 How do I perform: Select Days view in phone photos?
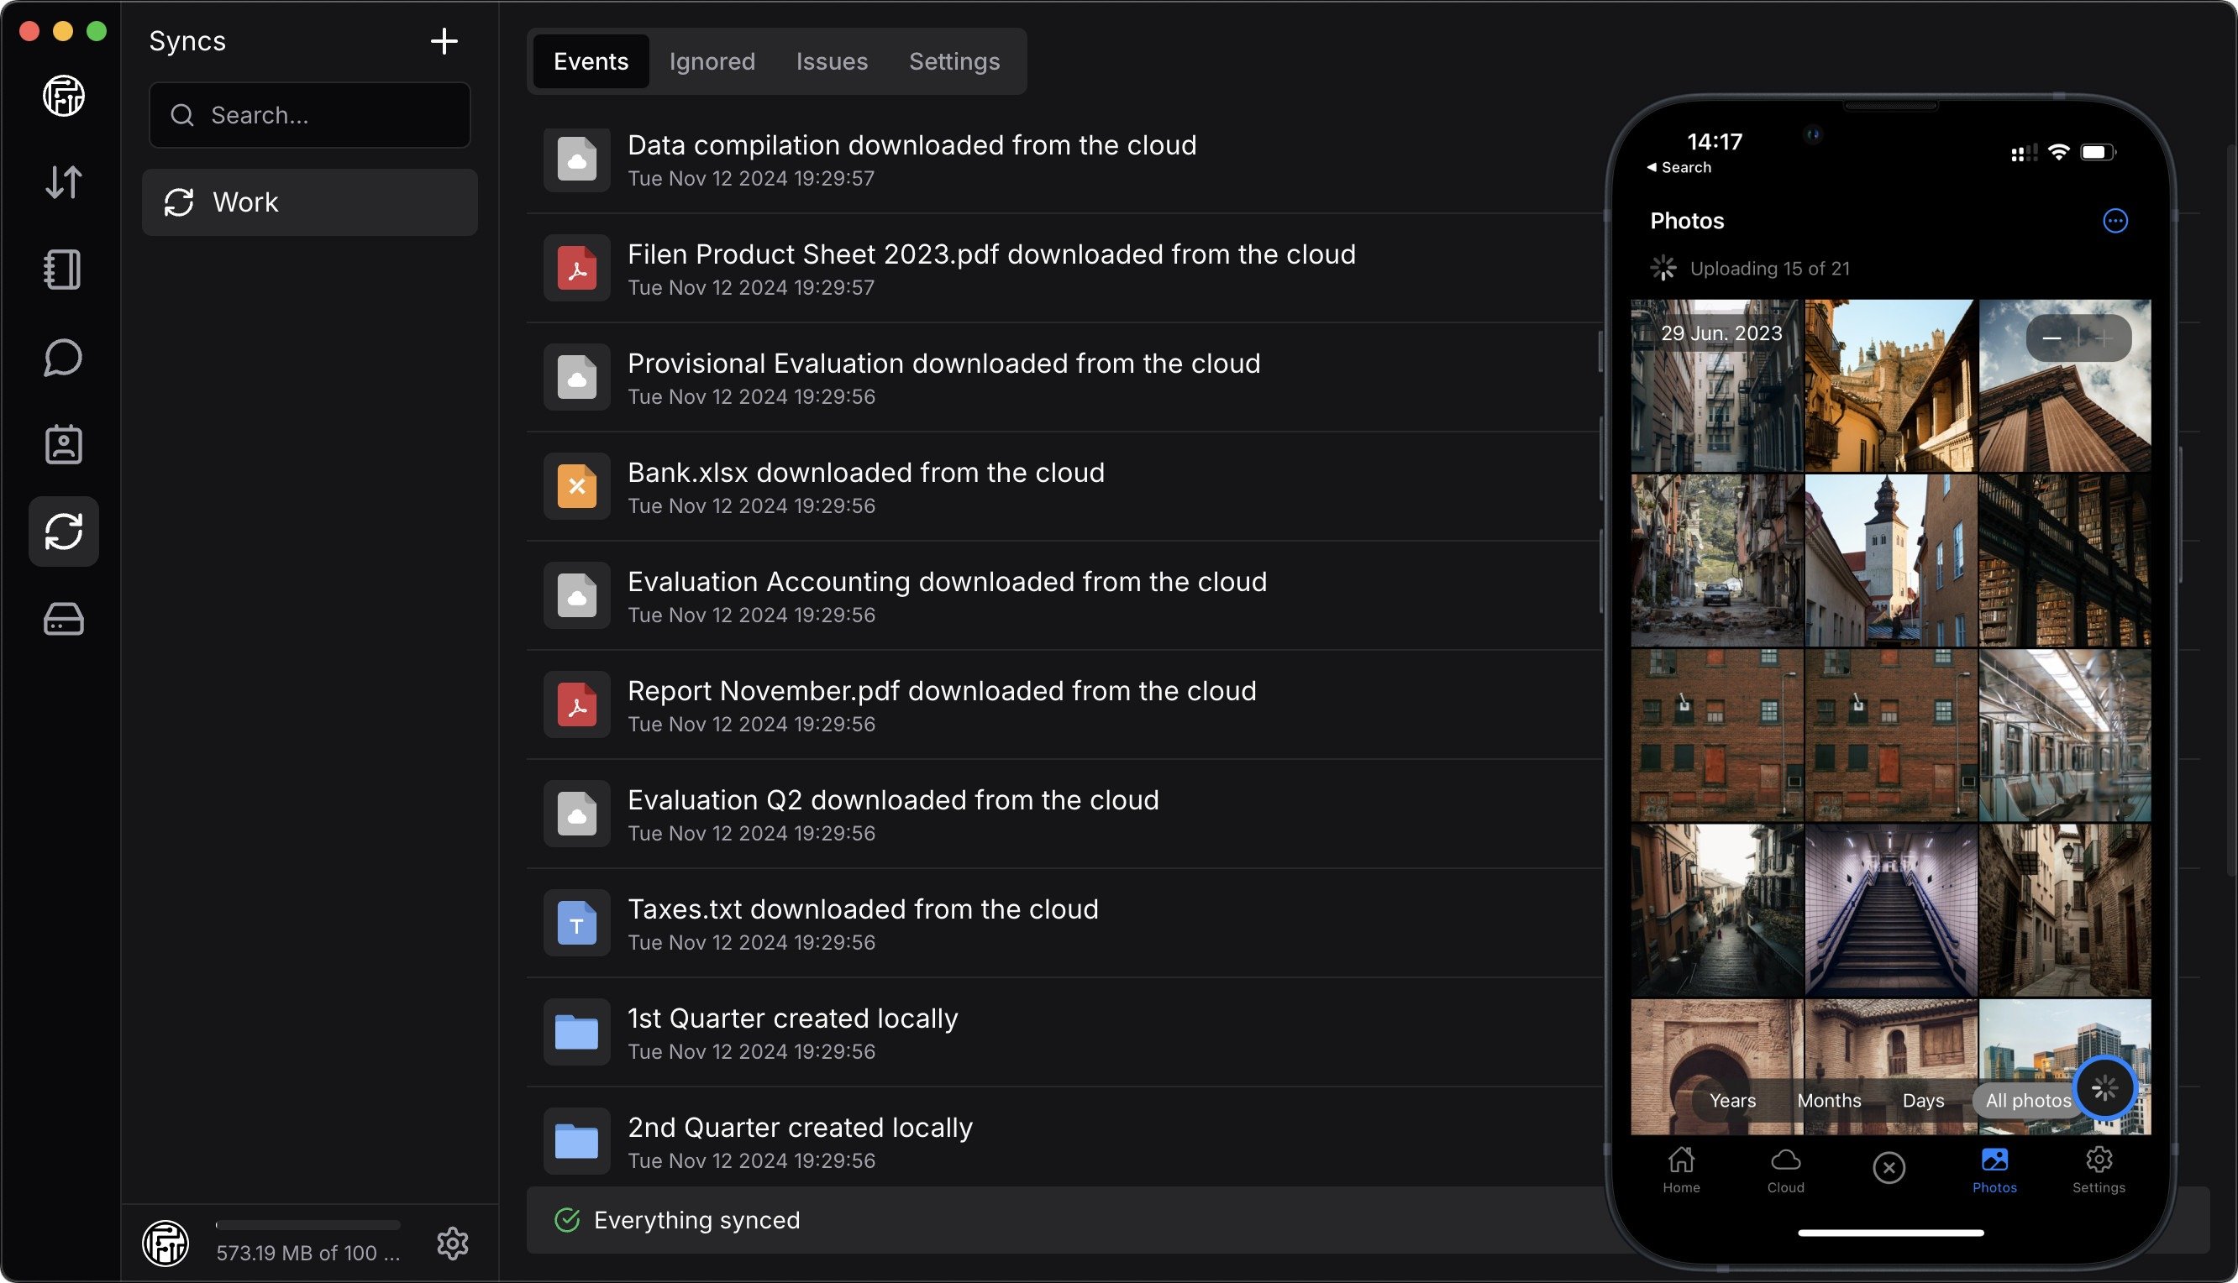point(1922,1100)
